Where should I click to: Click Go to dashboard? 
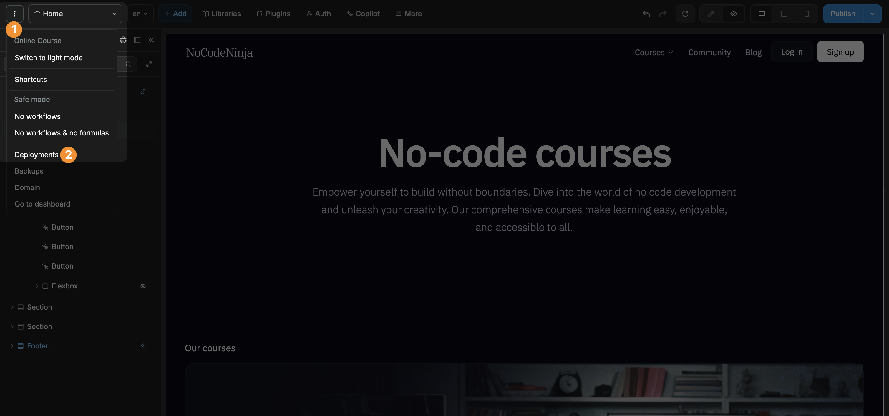[x=42, y=204]
